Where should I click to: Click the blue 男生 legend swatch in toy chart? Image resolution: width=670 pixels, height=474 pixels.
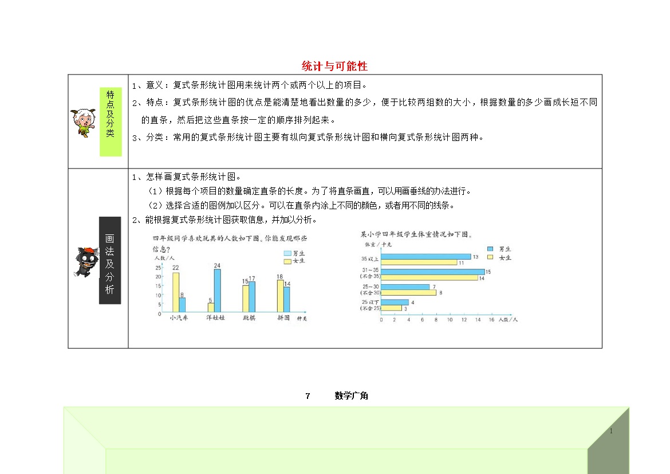pyautogui.click(x=287, y=253)
